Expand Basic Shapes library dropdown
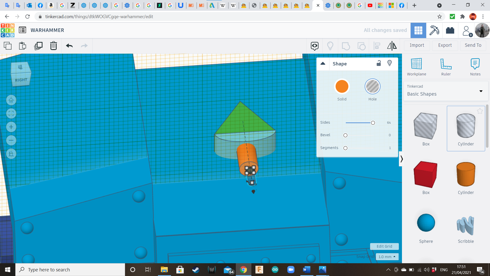490x276 pixels. pos(481,91)
